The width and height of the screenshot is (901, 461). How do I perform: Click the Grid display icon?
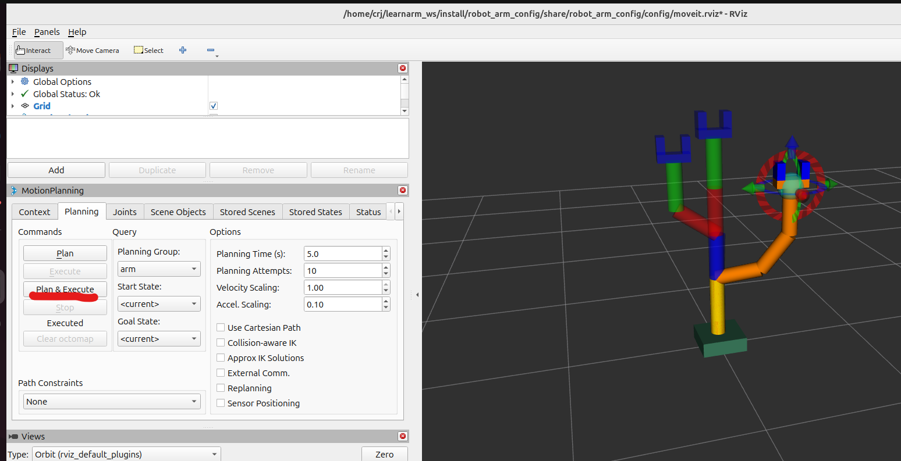[x=24, y=106]
